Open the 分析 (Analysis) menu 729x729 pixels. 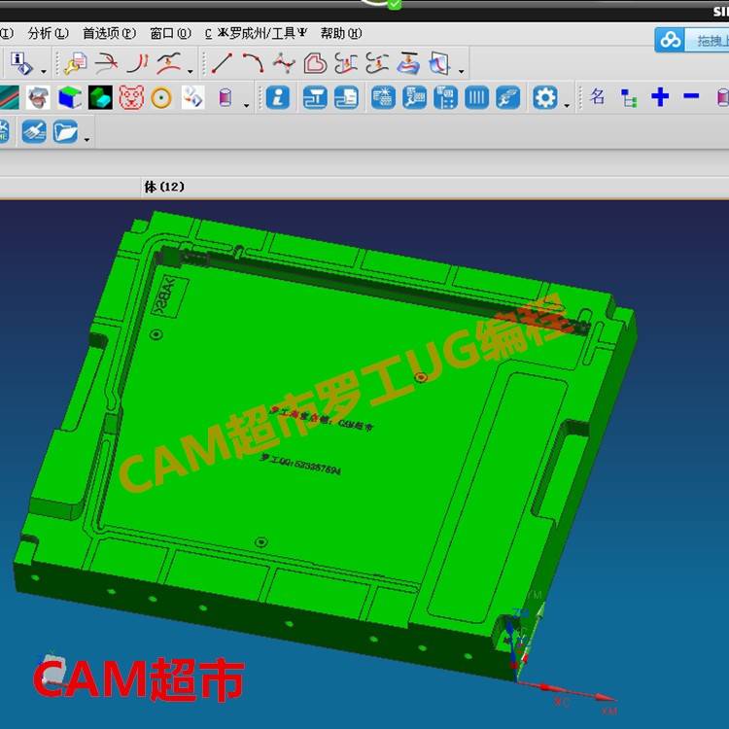(x=48, y=33)
